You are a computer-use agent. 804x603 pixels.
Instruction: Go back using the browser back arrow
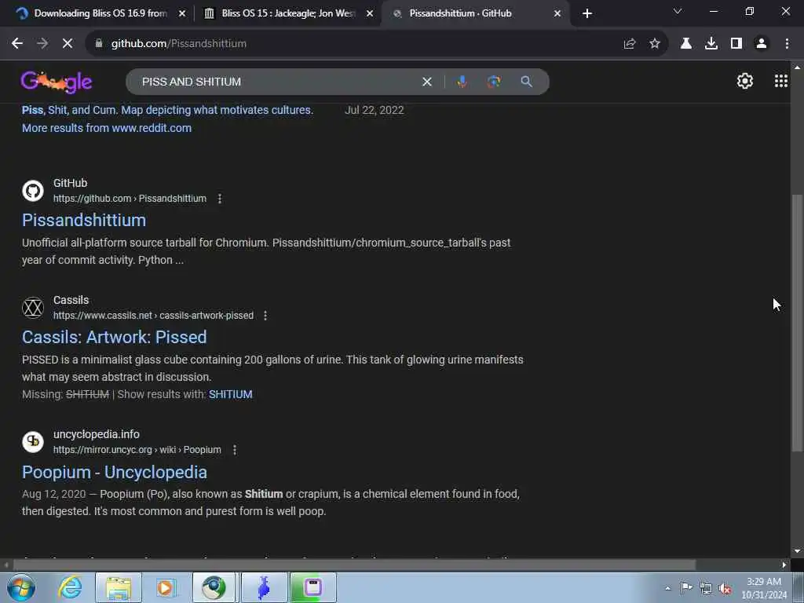pos(17,44)
